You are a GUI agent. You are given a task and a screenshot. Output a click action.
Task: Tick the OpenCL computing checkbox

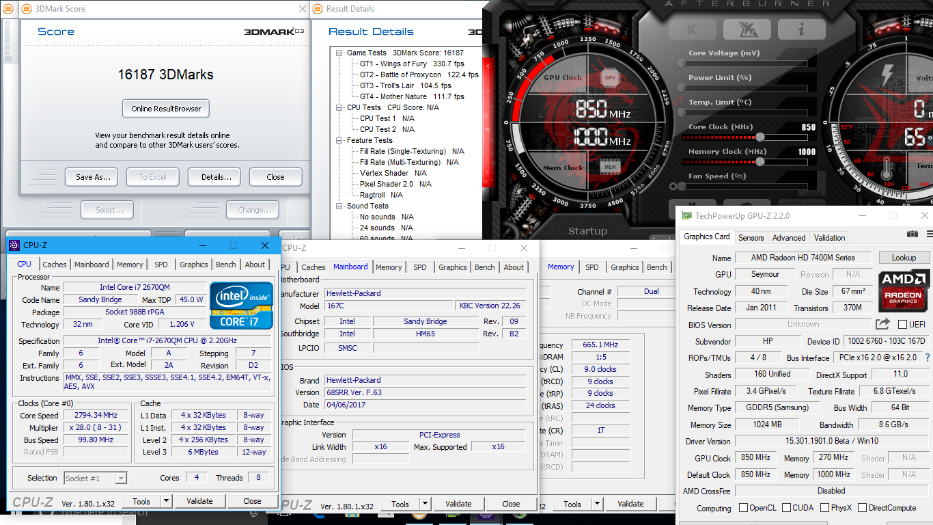click(744, 508)
